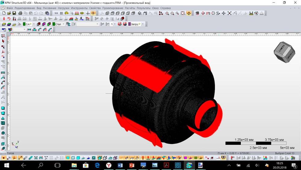This screenshot has width=301, height=170.
Task: Click the Print icon in toolbar
Action: coord(20,13)
